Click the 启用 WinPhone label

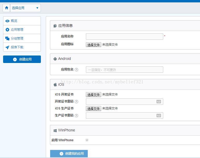coord(62,140)
